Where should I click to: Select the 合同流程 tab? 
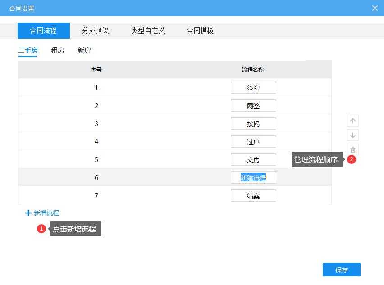coord(43,31)
